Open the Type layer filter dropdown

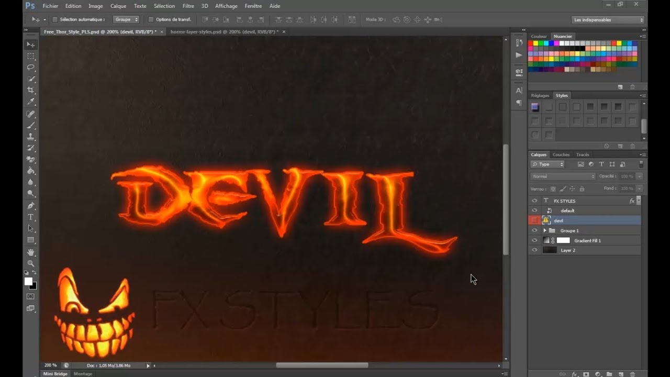(548, 164)
